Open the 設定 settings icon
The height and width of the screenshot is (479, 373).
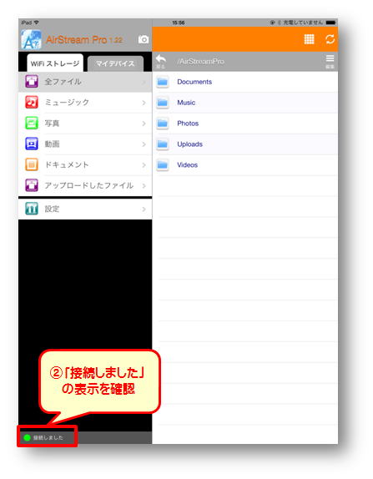[32, 209]
